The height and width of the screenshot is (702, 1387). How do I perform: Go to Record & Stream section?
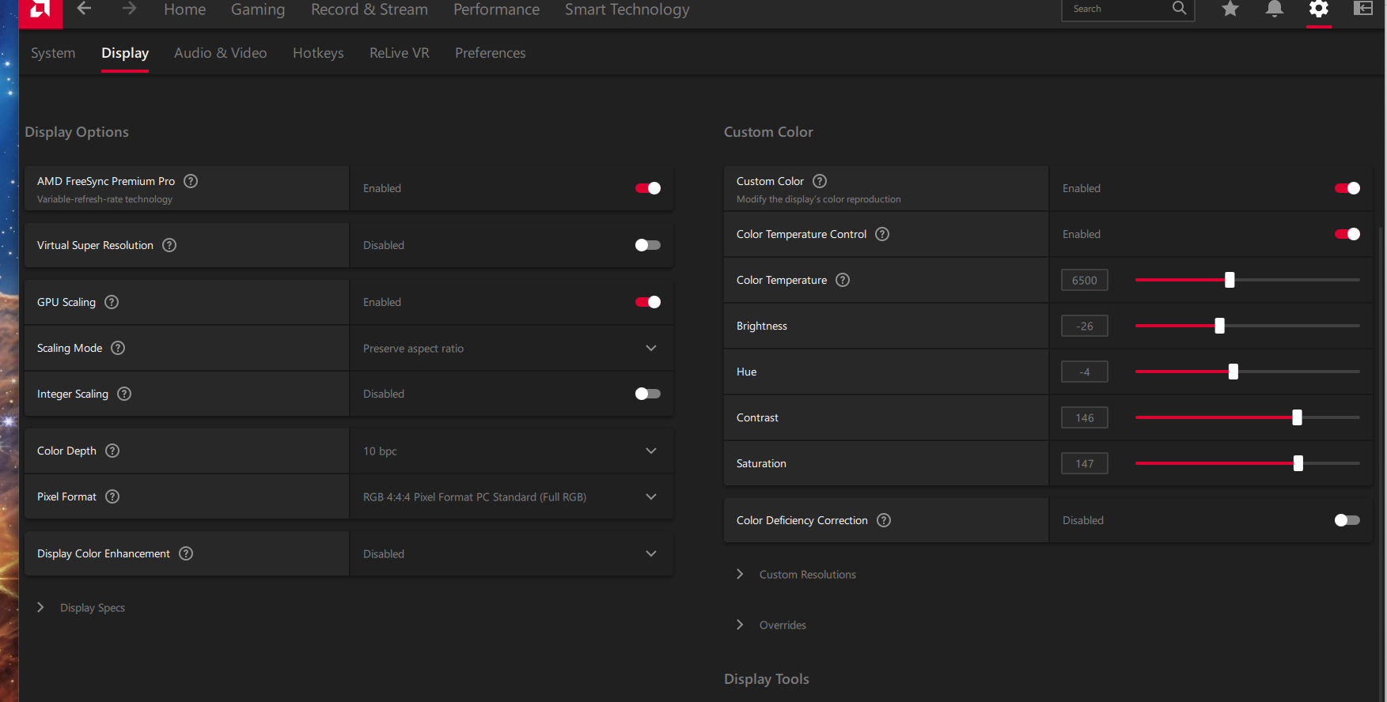369,9
